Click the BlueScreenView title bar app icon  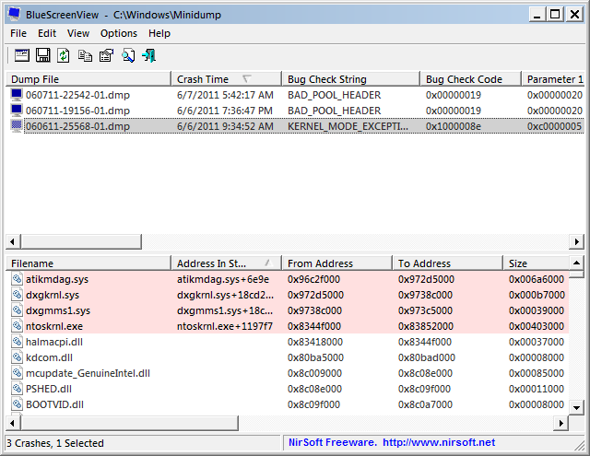point(14,15)
